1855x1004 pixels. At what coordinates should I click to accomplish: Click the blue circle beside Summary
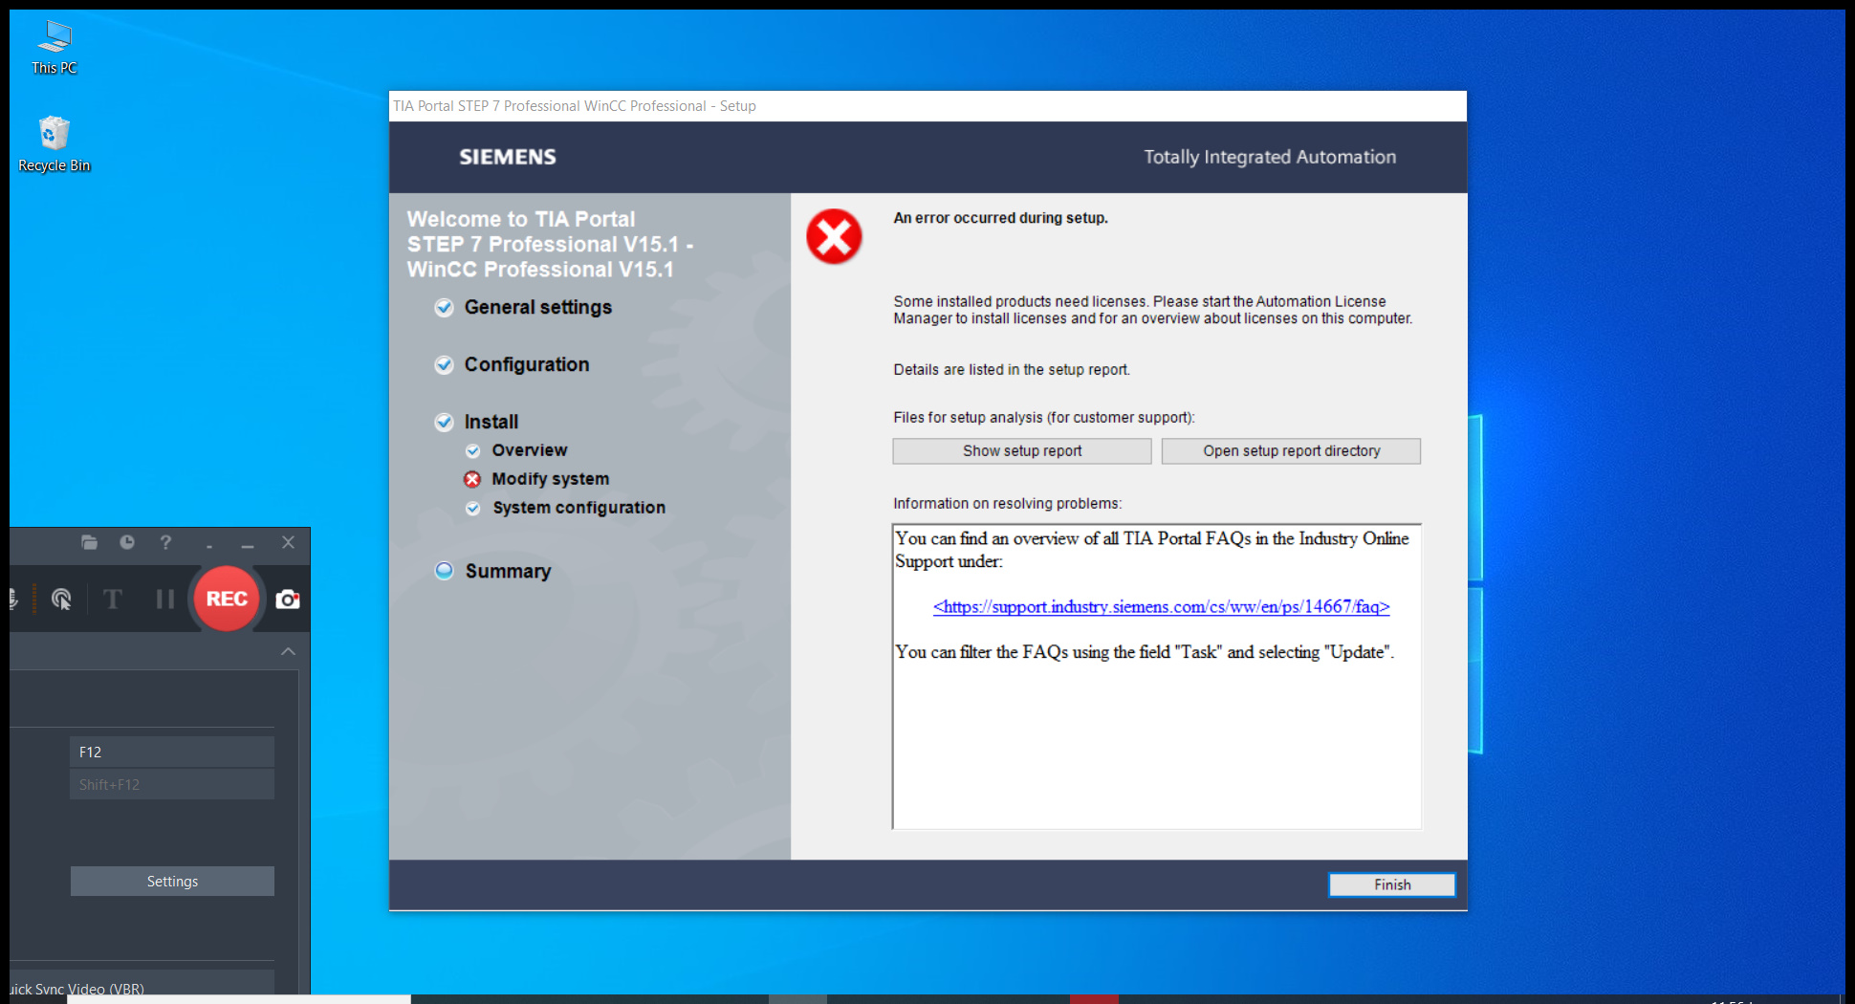(444, 571)
